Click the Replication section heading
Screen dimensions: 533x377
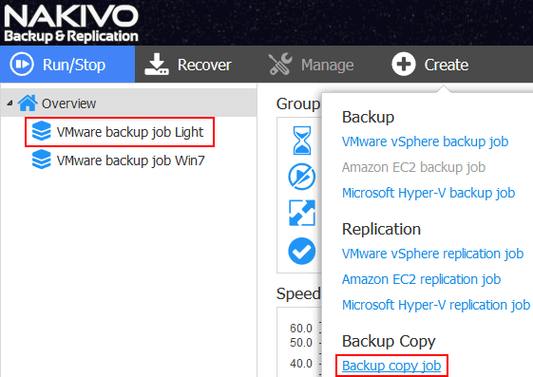tap(381, 229)
